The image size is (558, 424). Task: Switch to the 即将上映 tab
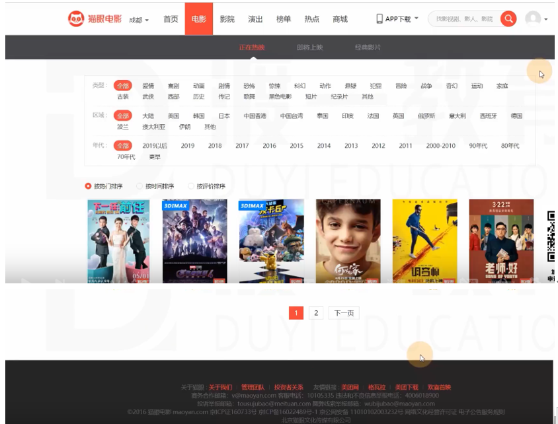(310, 48)
